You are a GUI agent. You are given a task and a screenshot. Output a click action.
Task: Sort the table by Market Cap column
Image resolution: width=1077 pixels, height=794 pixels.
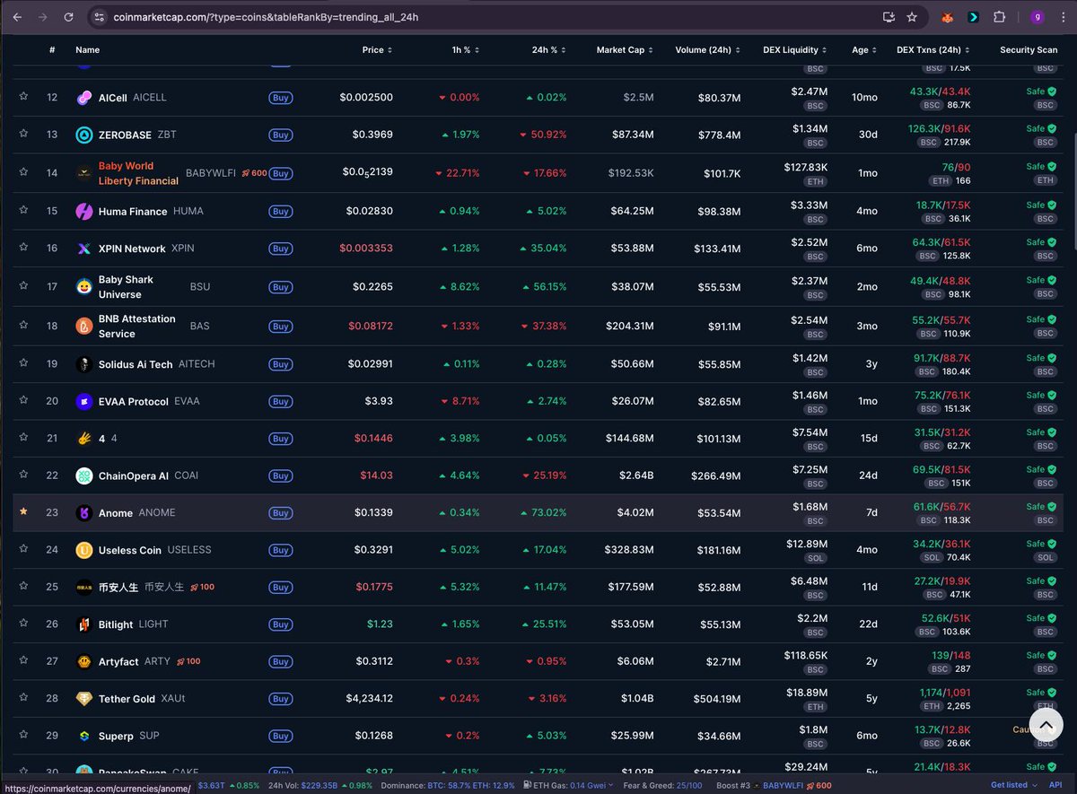click(x=625, y=50)
